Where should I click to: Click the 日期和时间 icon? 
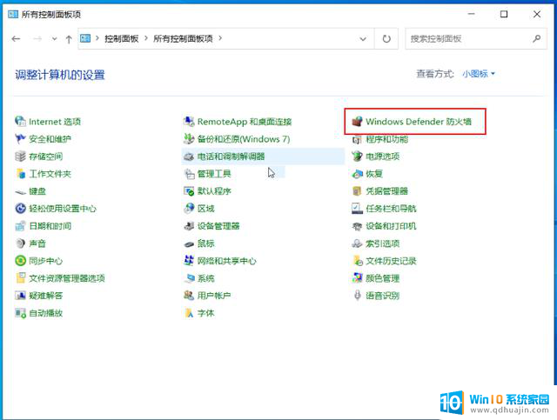(x=20, y=226)
